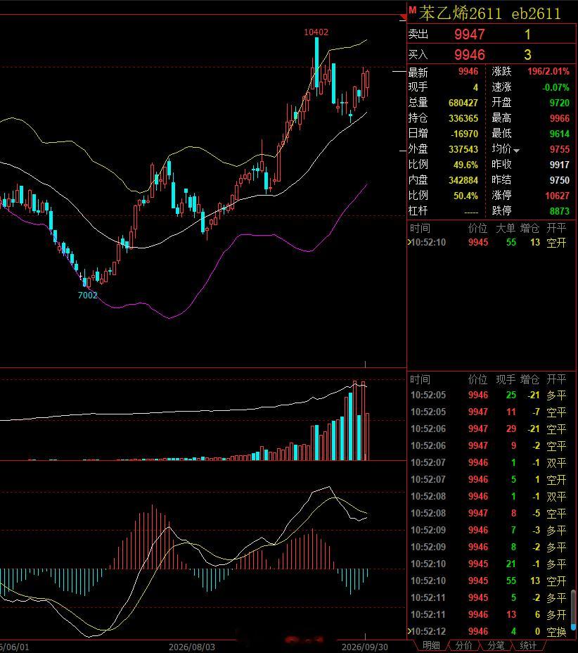578x653 pixels.
Task: Click the 10402 high price label on chart
Action: click(x=316, y=32)
